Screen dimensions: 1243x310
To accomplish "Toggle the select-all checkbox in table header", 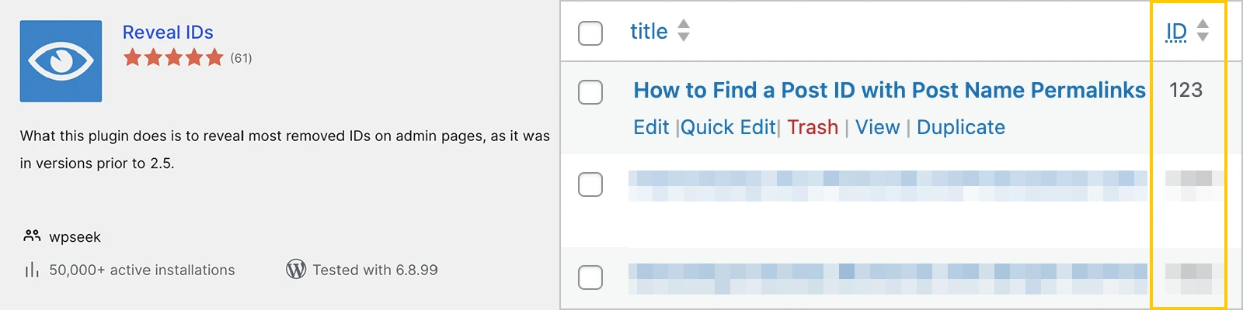I will (x=590, y=33).
